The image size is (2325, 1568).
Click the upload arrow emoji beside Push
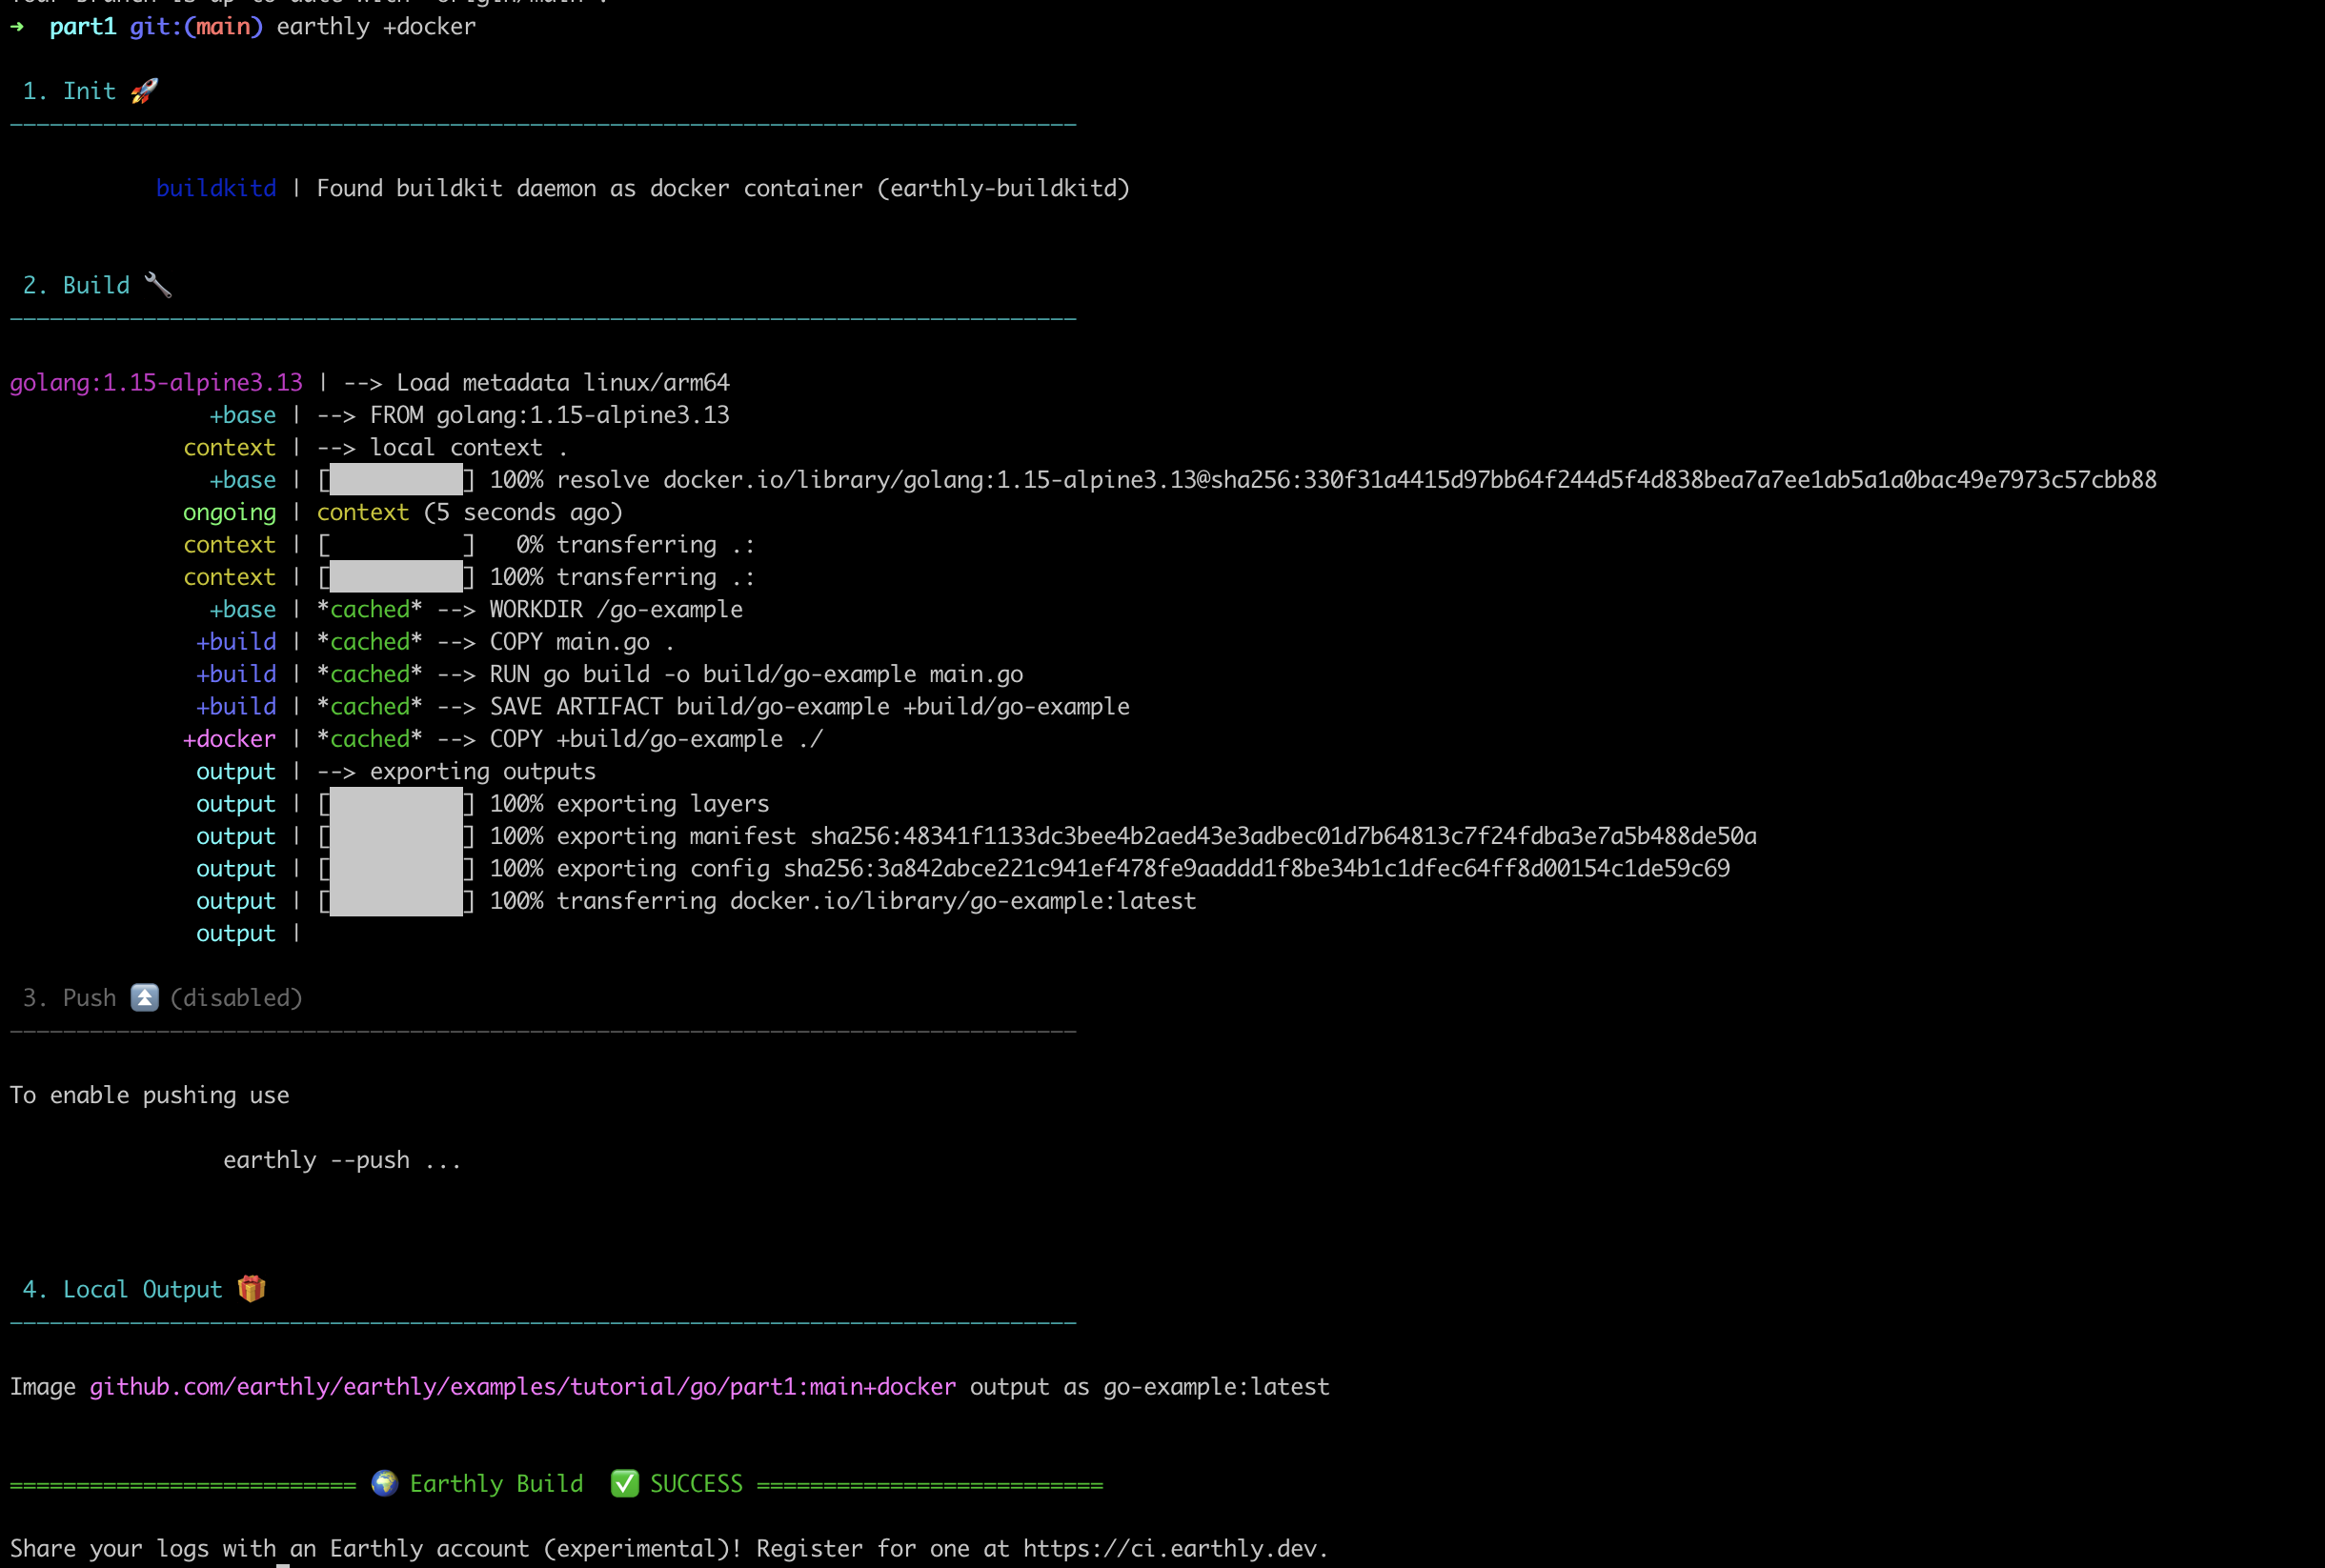[145, 998]
